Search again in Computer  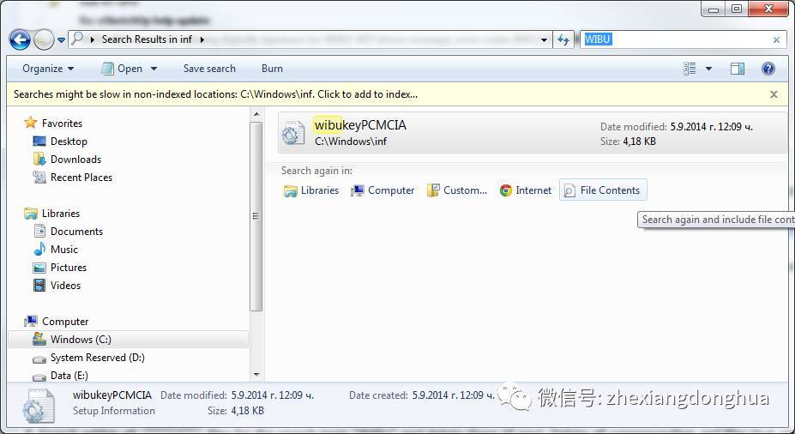pyautogui.click(x=382, y=190)
